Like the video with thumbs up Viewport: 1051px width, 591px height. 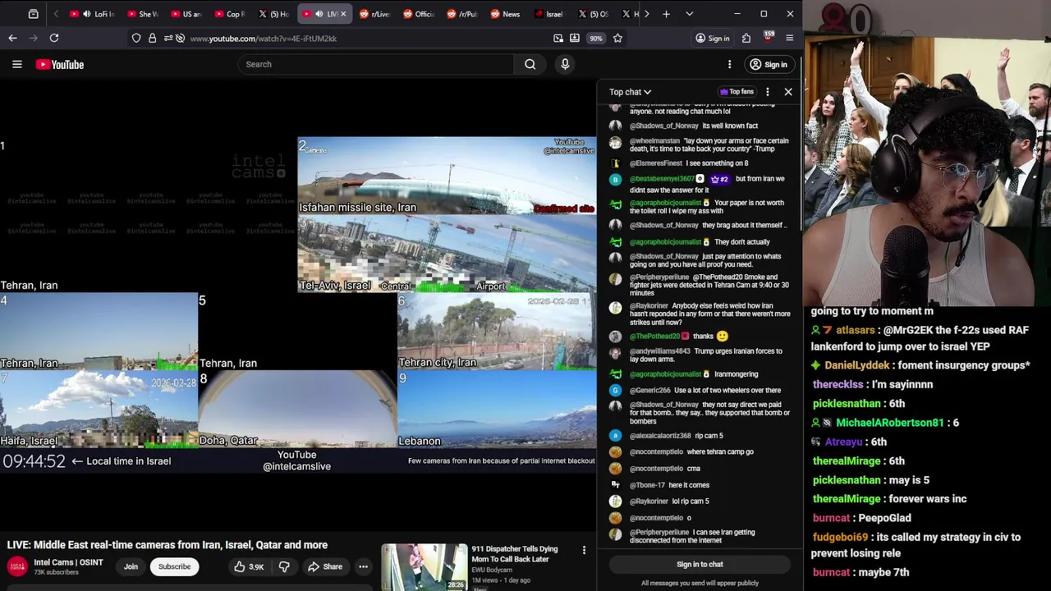249,566
